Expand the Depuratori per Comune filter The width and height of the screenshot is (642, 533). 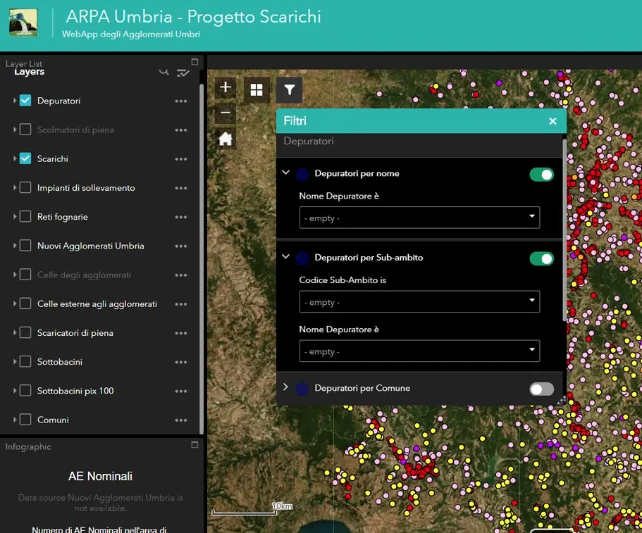click(286, 388)
